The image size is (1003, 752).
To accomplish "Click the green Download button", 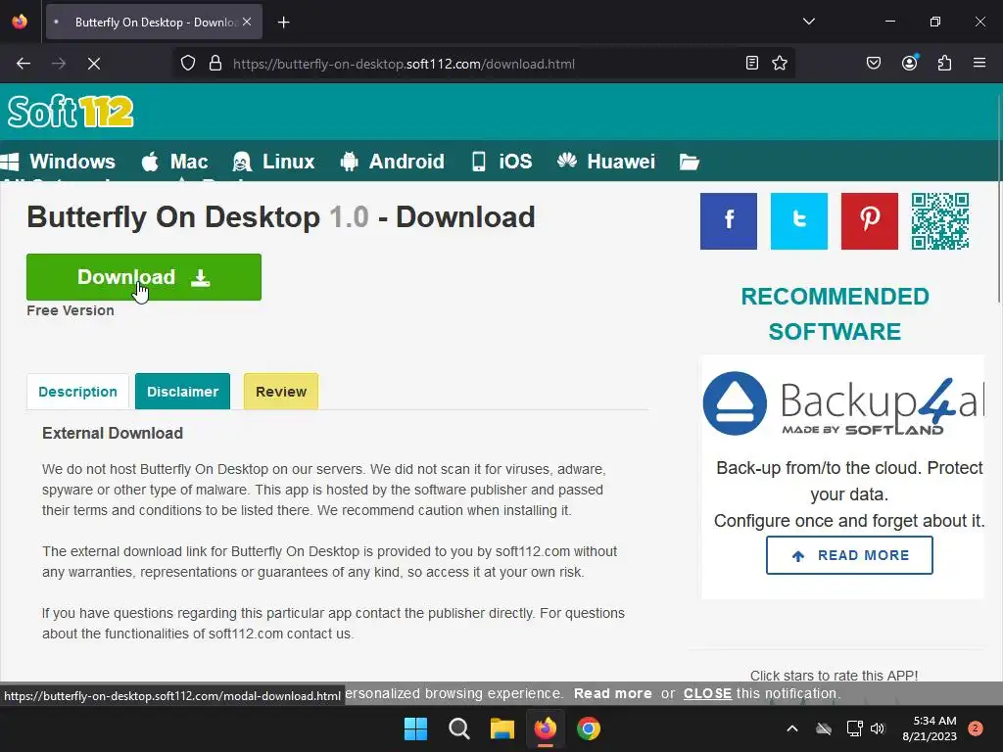I will point(144,277).
